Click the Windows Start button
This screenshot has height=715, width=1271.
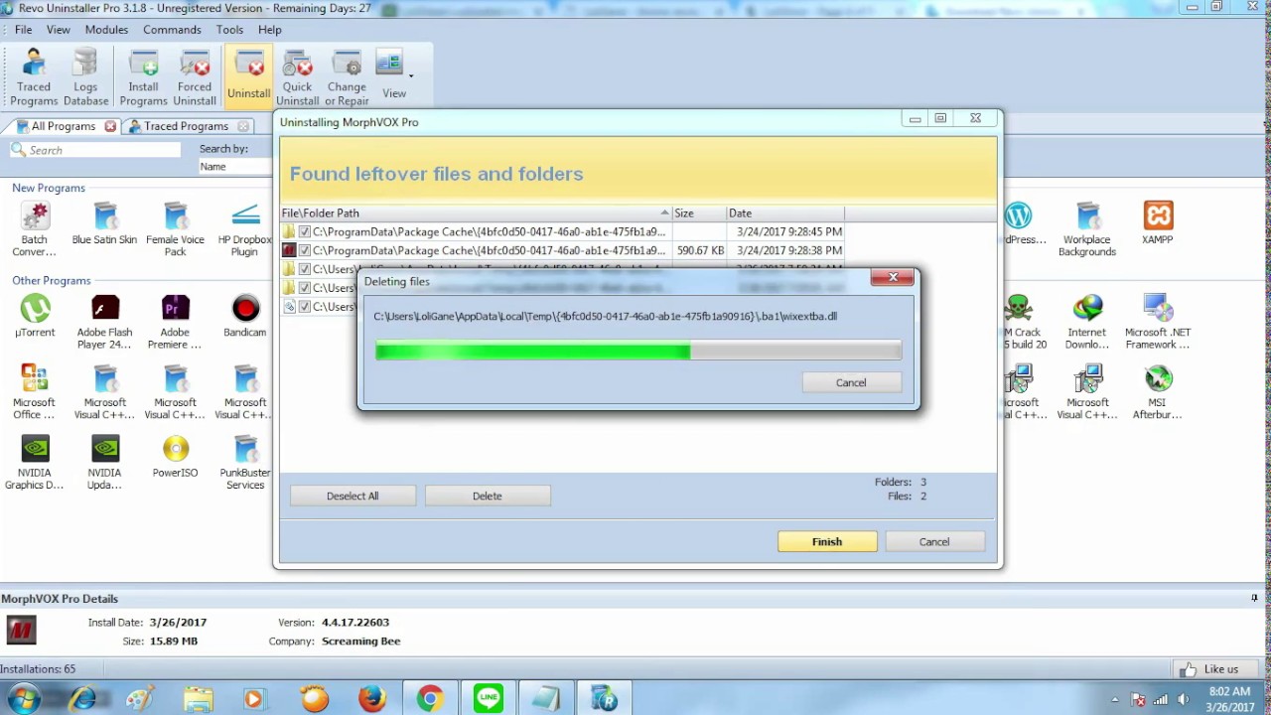click(x=22, y=699)
